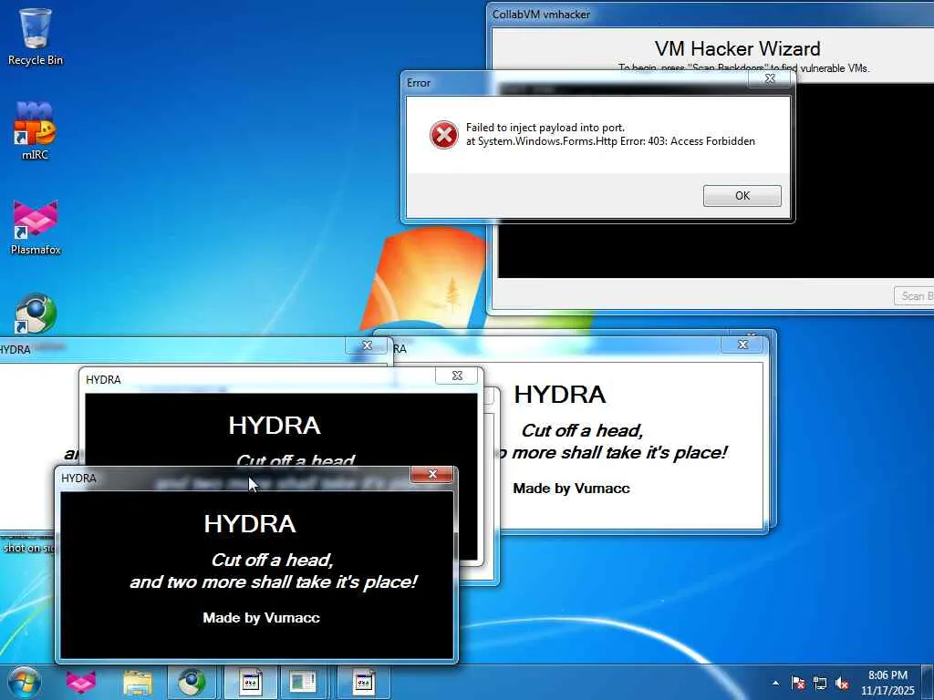Close the HYDRA window cut off by the left screen edge
This screenshot has width=934, height=700.
tap(367, 345)
